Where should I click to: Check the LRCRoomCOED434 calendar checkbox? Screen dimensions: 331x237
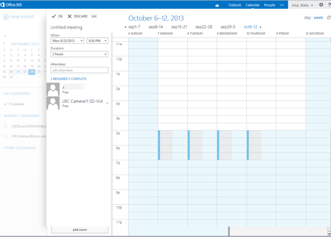click(x=5, y=126)
